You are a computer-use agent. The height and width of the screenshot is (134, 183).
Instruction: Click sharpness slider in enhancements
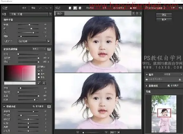[28, 112]
